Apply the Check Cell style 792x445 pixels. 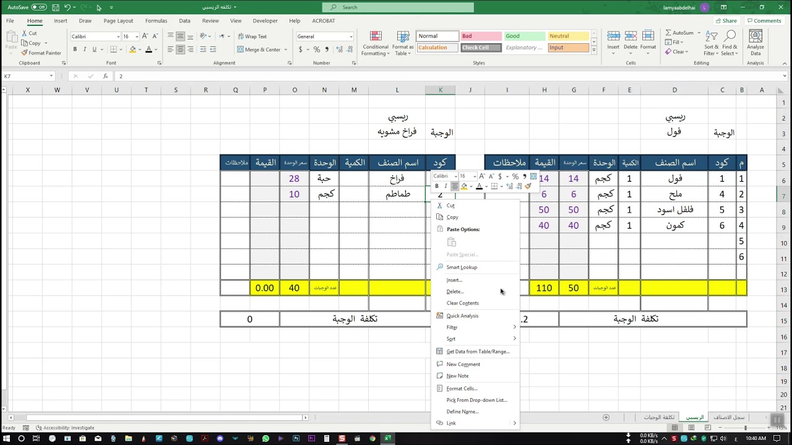(x=481, y=48)
